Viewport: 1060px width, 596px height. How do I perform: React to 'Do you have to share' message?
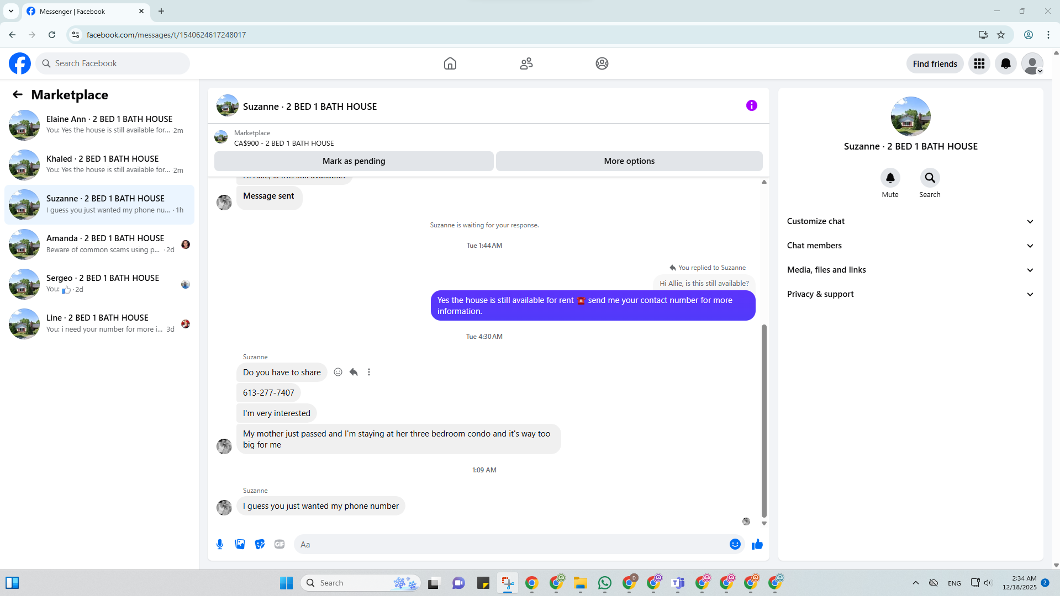click(338, 372)
